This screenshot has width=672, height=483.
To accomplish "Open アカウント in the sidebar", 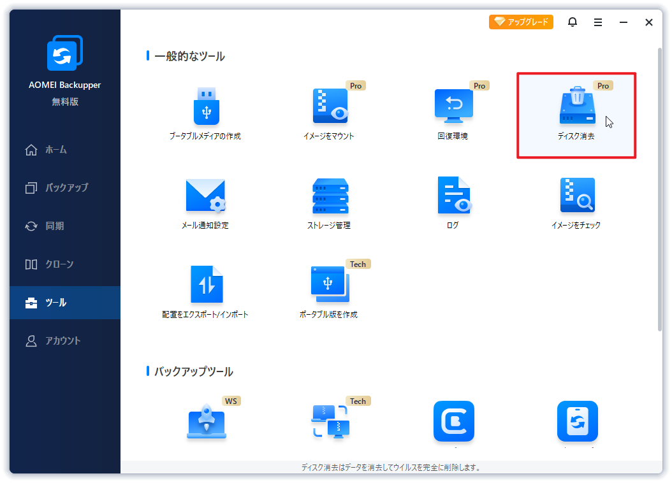I will [x=65, y=341].
